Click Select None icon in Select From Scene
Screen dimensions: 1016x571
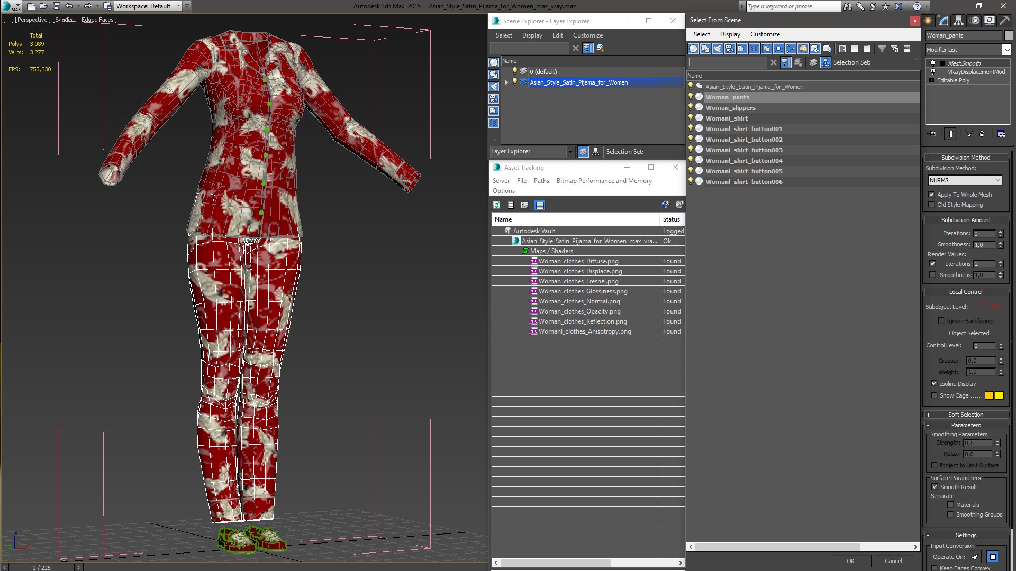point(855,49)
